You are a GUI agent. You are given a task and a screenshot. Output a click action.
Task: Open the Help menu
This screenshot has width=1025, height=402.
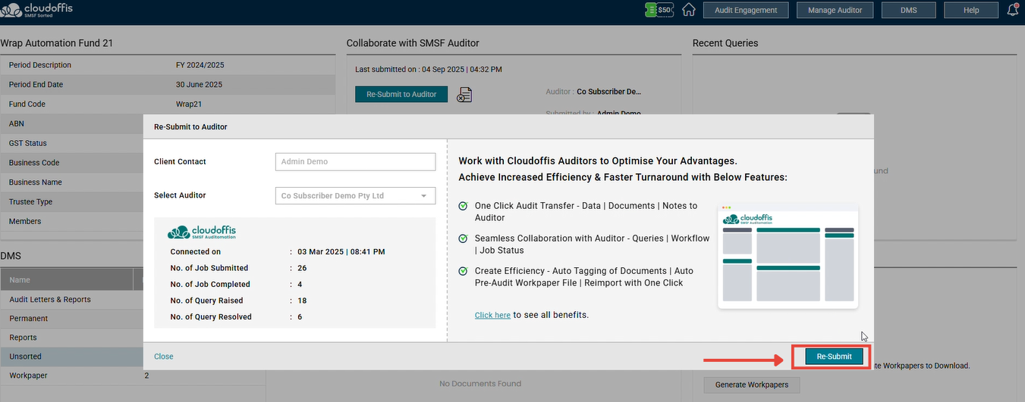(971, 10)
